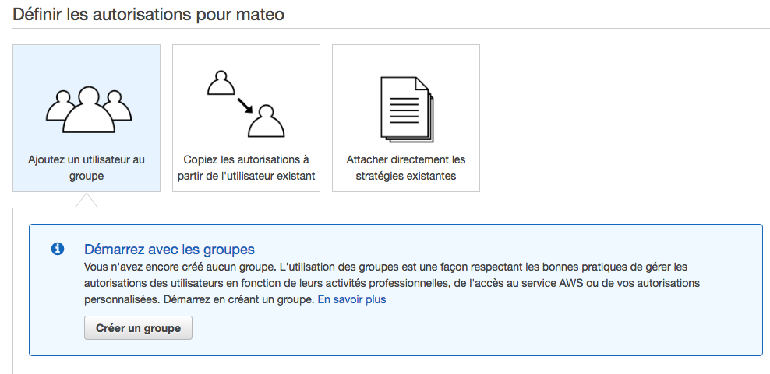Click the upper-left user figure in copy icon
This screenshot has width=770, height=374.
coord(221,83)
